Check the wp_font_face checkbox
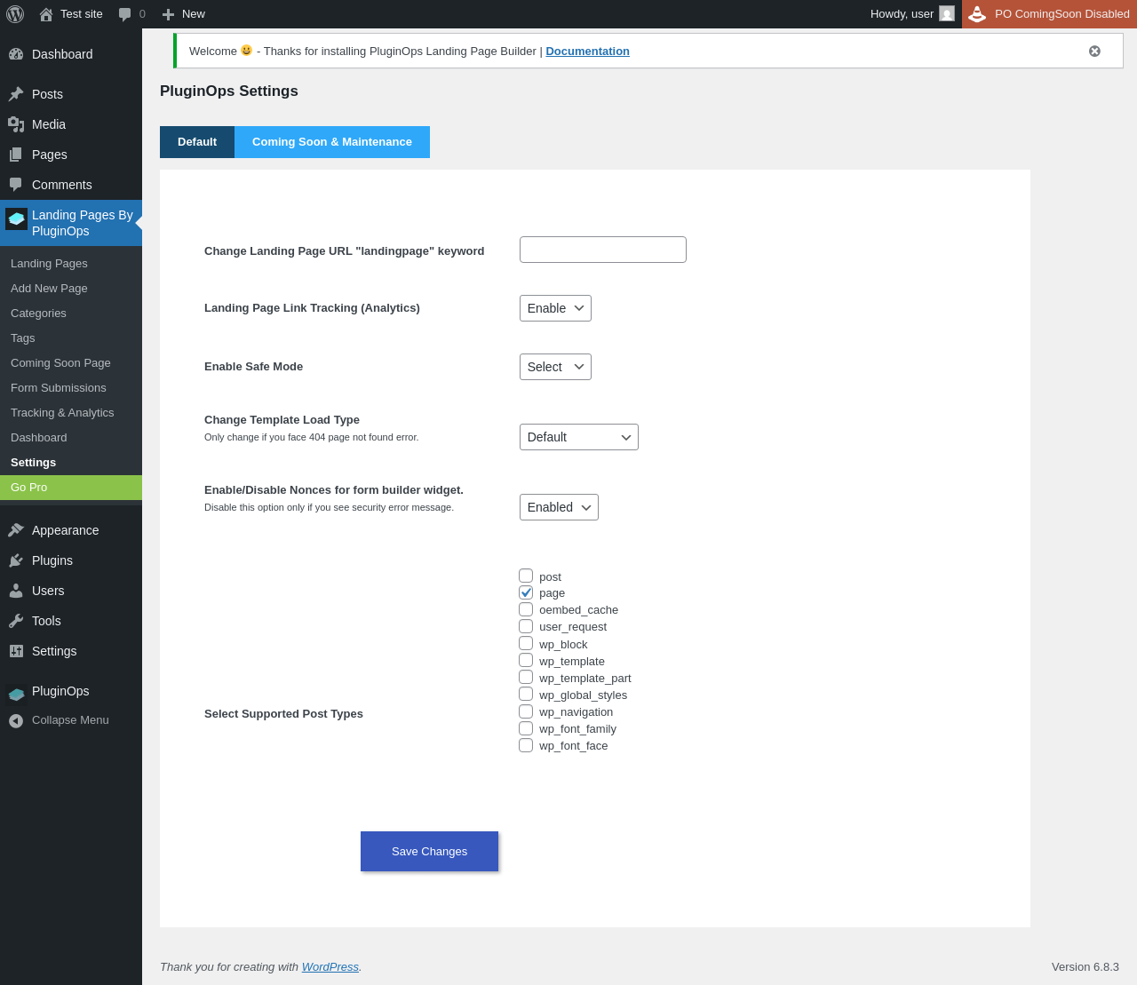Screen dimensions: 1137x985 (x=526, y=745)
